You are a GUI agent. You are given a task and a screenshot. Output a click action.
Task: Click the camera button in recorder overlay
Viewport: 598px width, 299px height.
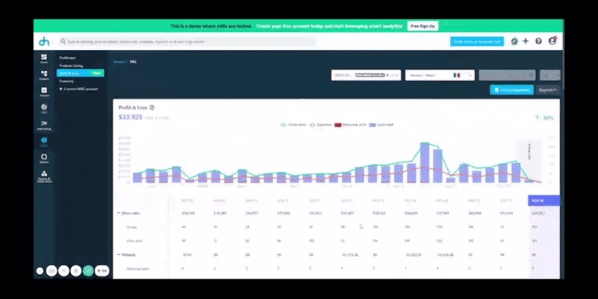(x=51, y=271)
